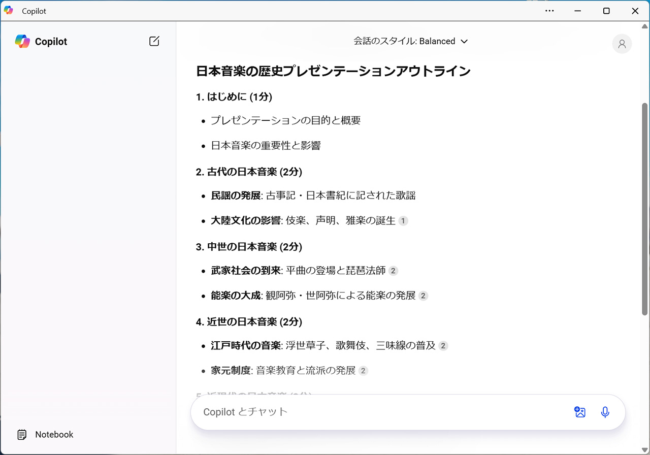Click the add image icon in chat box
This screenshot has width=650, height=455.
click(580, 412)
